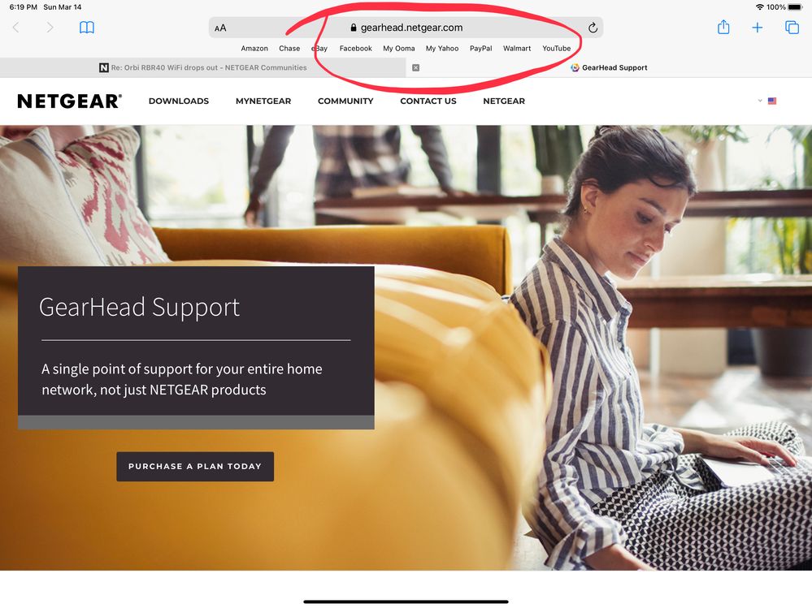Open the DOWNLOADS menu item

[179, 101]
